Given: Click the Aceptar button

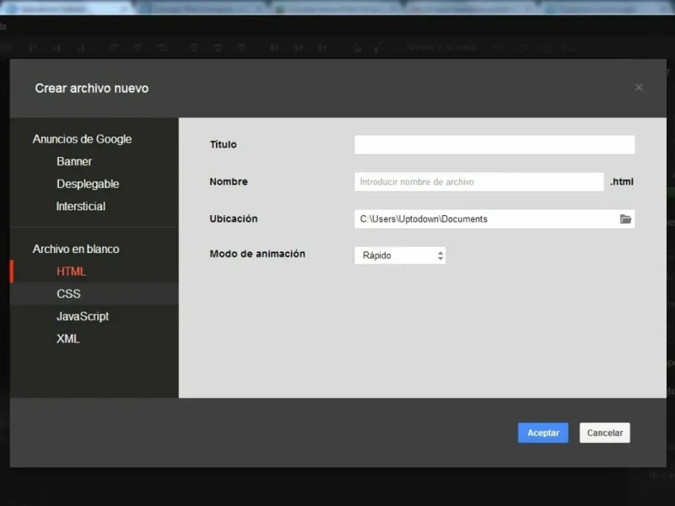Looking at the screenshot, I should pyautogui.click(x=543, y=433).
